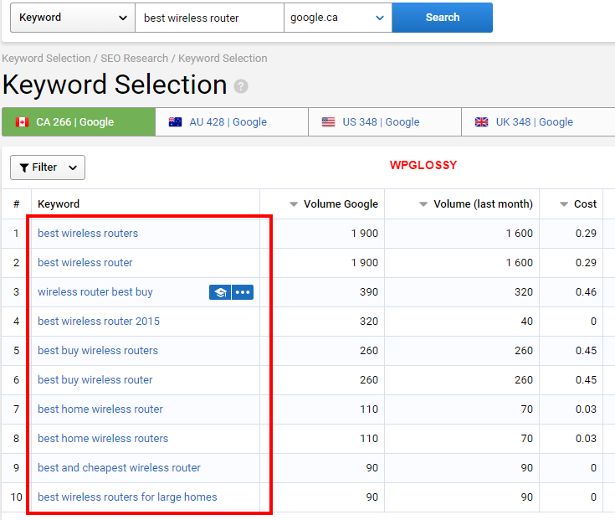Viewport: 615px width, 520px height.
Task: Sort by Volume Google arrow
Action: [x=294, y=204]
